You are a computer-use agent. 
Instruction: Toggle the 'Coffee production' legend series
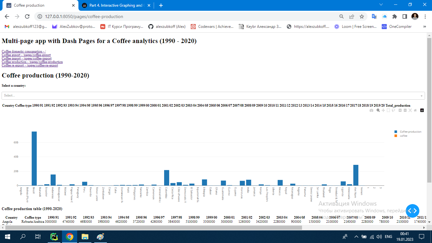click(x=408, y=132)
